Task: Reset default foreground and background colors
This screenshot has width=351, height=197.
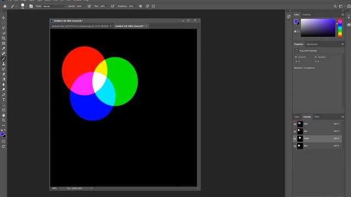Action: point(2,130)
